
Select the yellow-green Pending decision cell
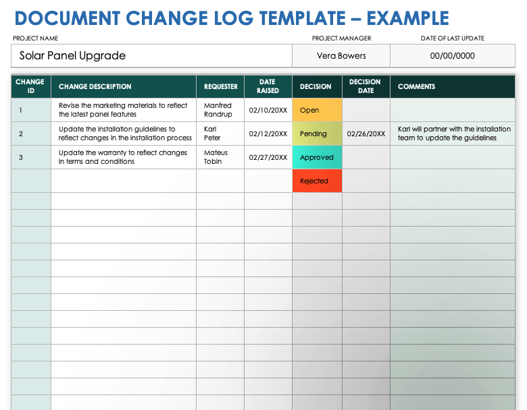point(317,134)
